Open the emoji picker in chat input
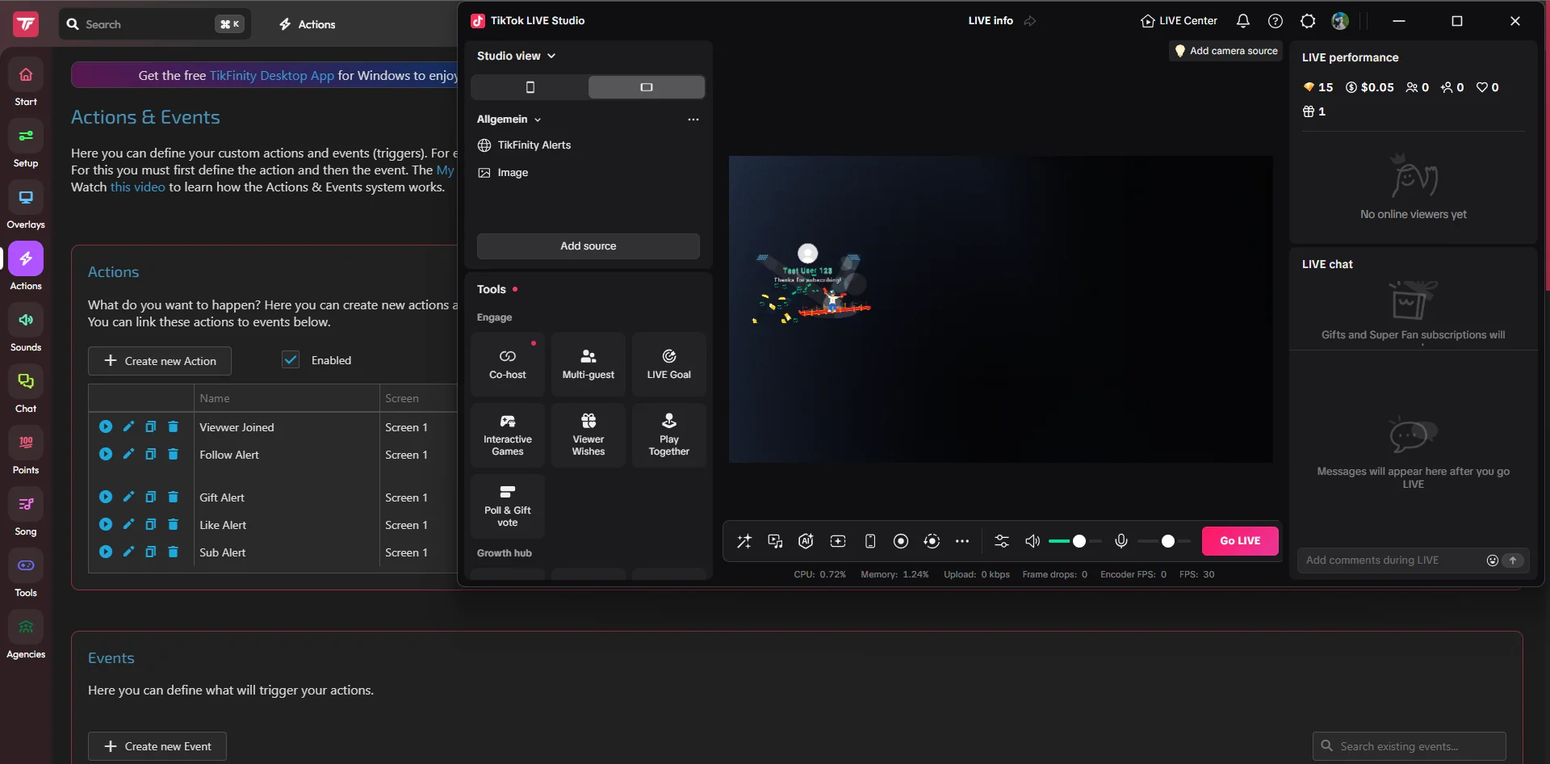 (1493, 560)
